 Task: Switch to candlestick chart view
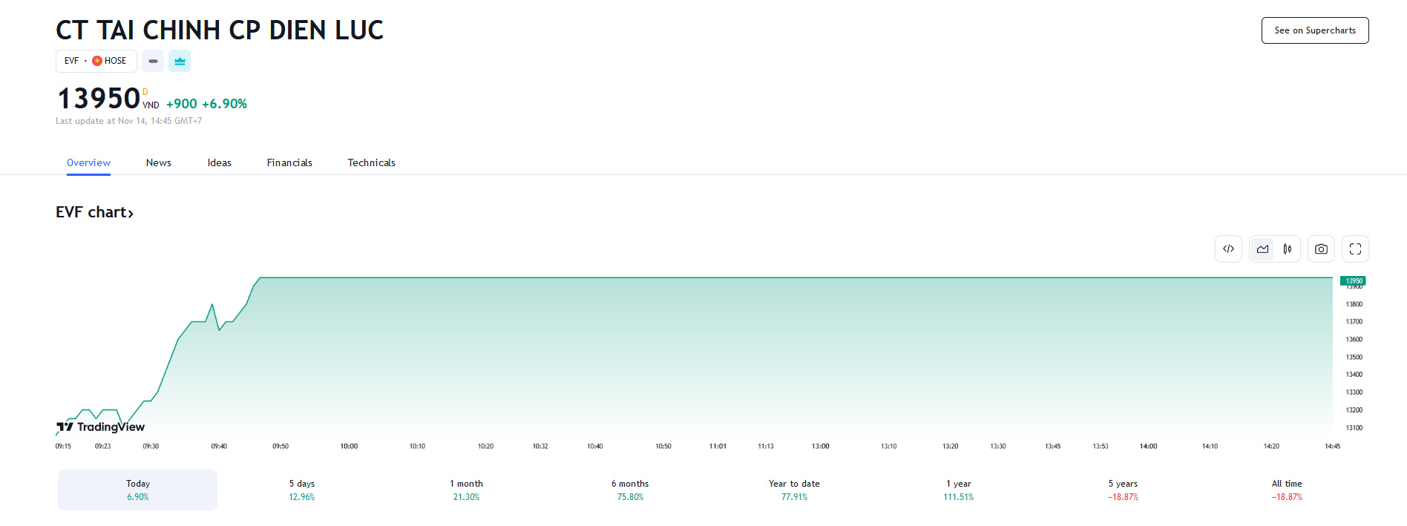pyautogui.click(x=1288, y=249)
